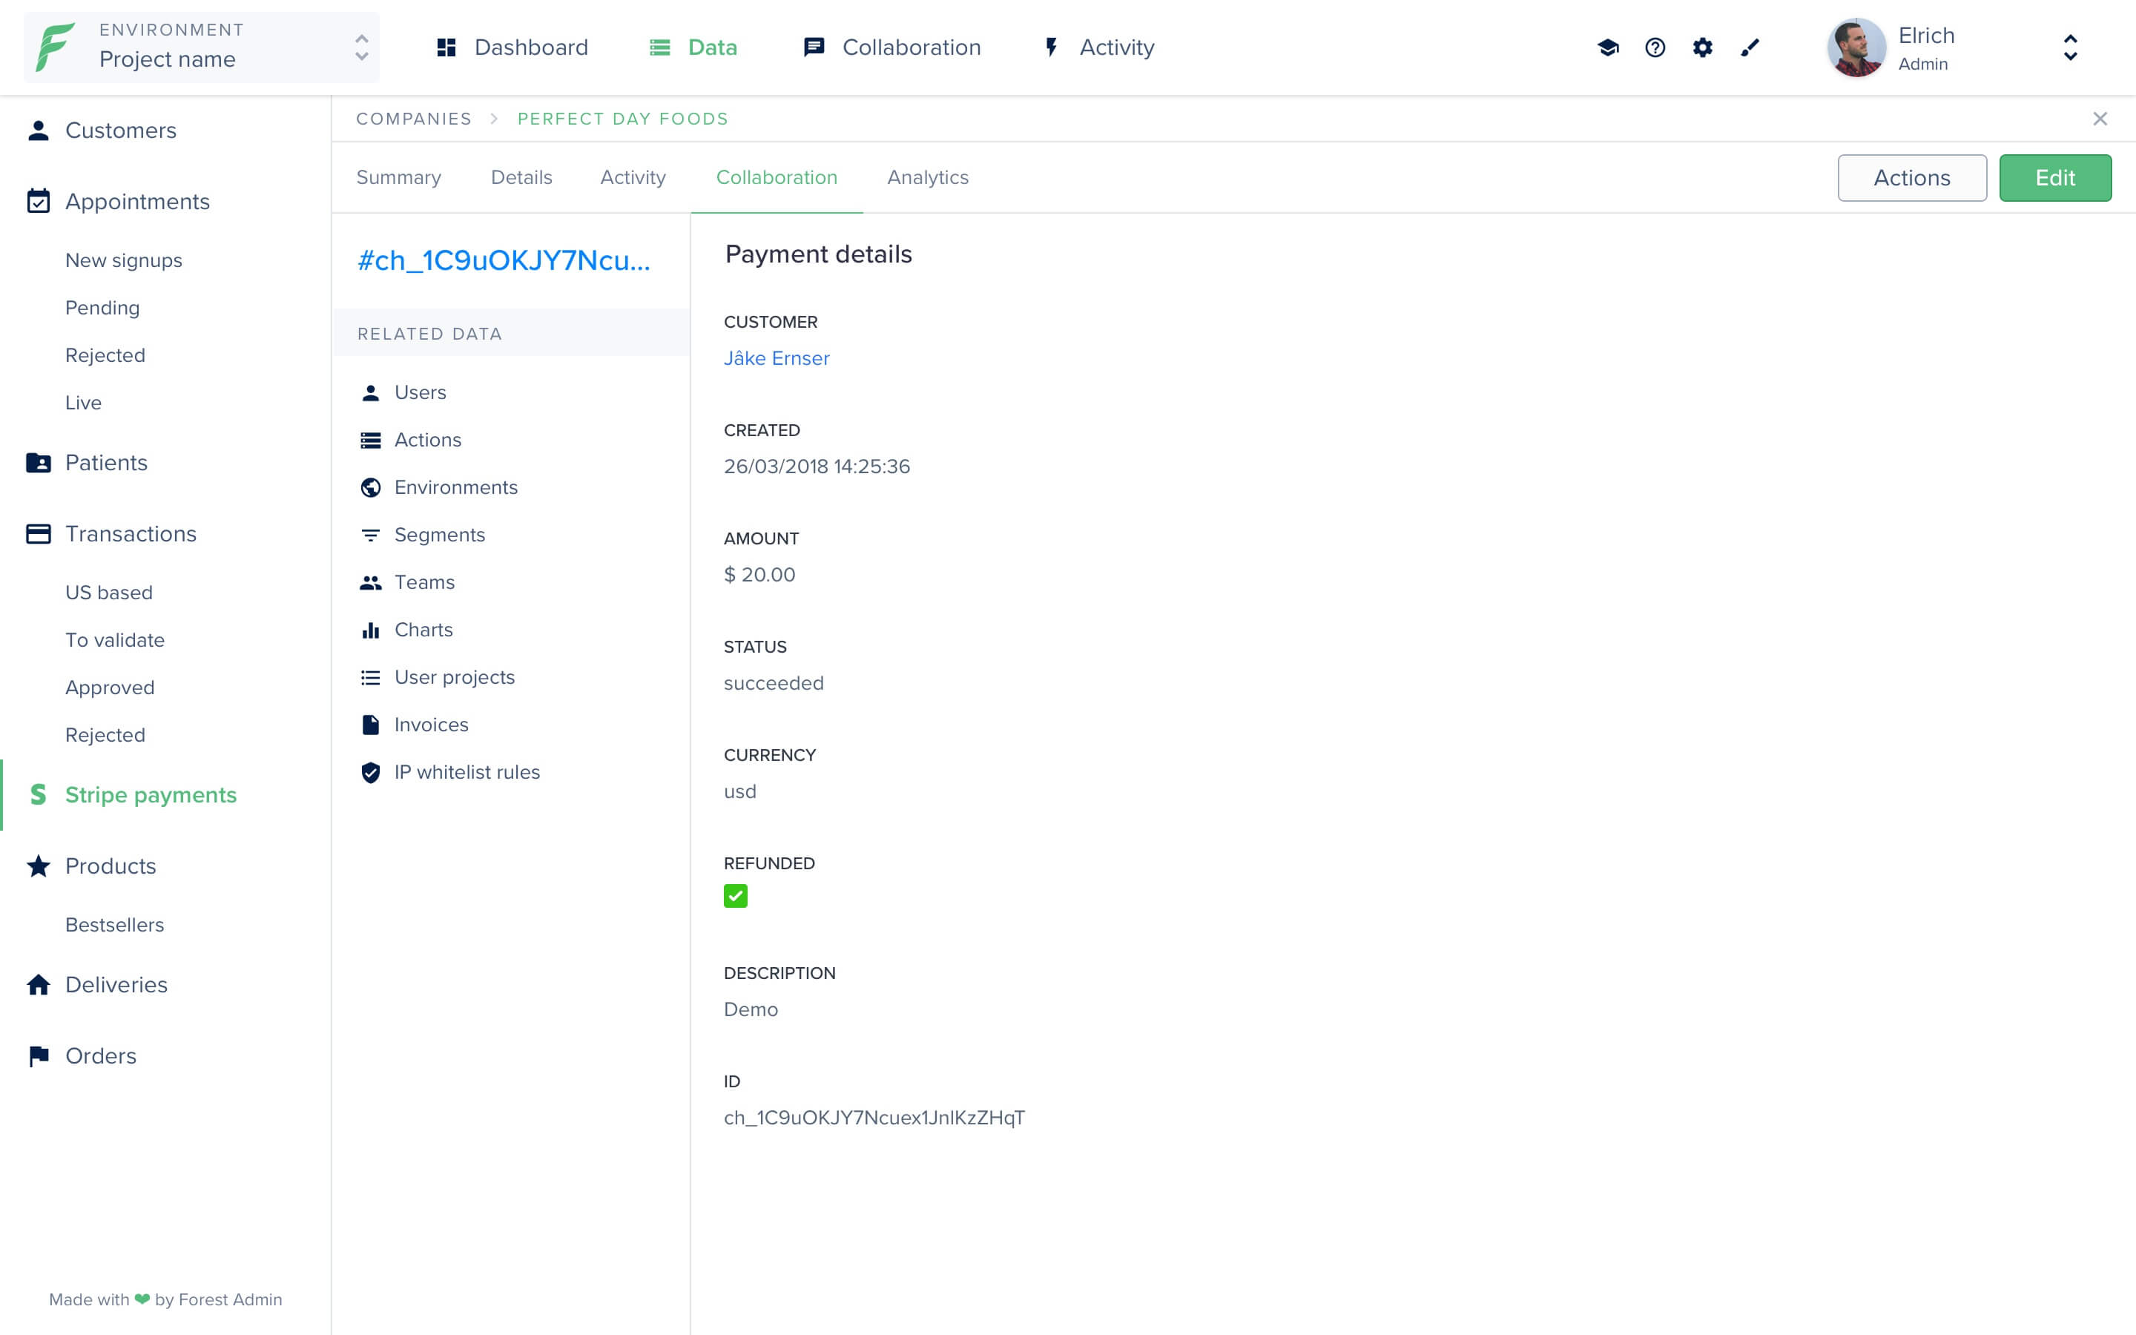The image size is (2136, 1335).
Task: Click the Activity lightning bolt icon
Action: (1050, 46)
